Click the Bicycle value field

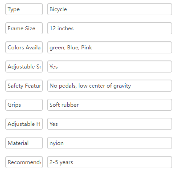click(x=110, y=9)
